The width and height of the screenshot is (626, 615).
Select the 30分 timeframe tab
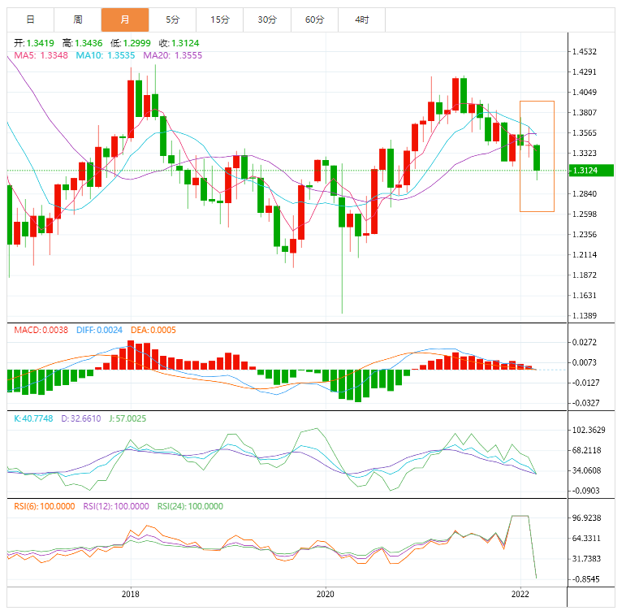(x=266, y=19)
